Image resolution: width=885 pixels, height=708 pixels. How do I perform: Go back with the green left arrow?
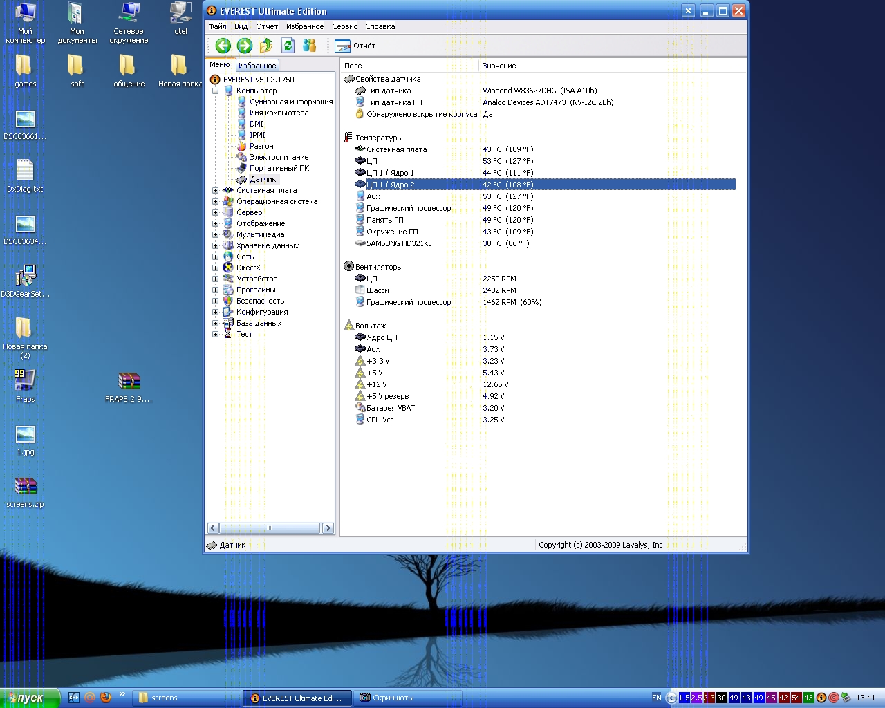[x=223, y=46]
